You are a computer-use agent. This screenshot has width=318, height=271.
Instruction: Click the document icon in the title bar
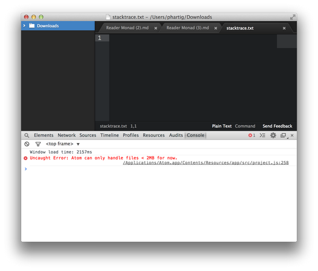108,17
